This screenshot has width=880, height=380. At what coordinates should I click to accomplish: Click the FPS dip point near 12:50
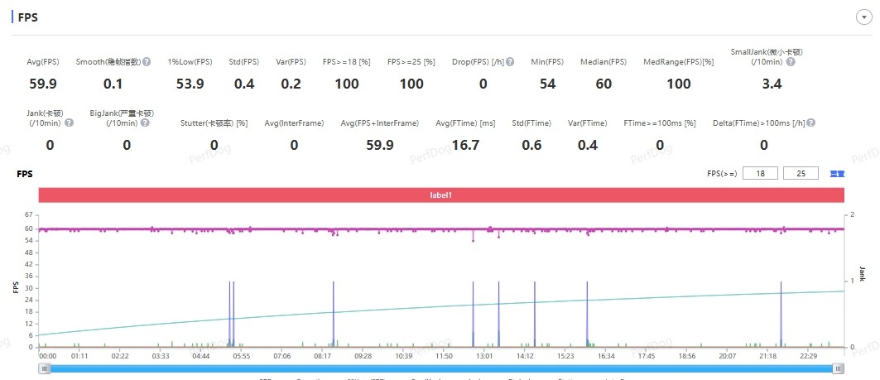(x=473, y=240)
